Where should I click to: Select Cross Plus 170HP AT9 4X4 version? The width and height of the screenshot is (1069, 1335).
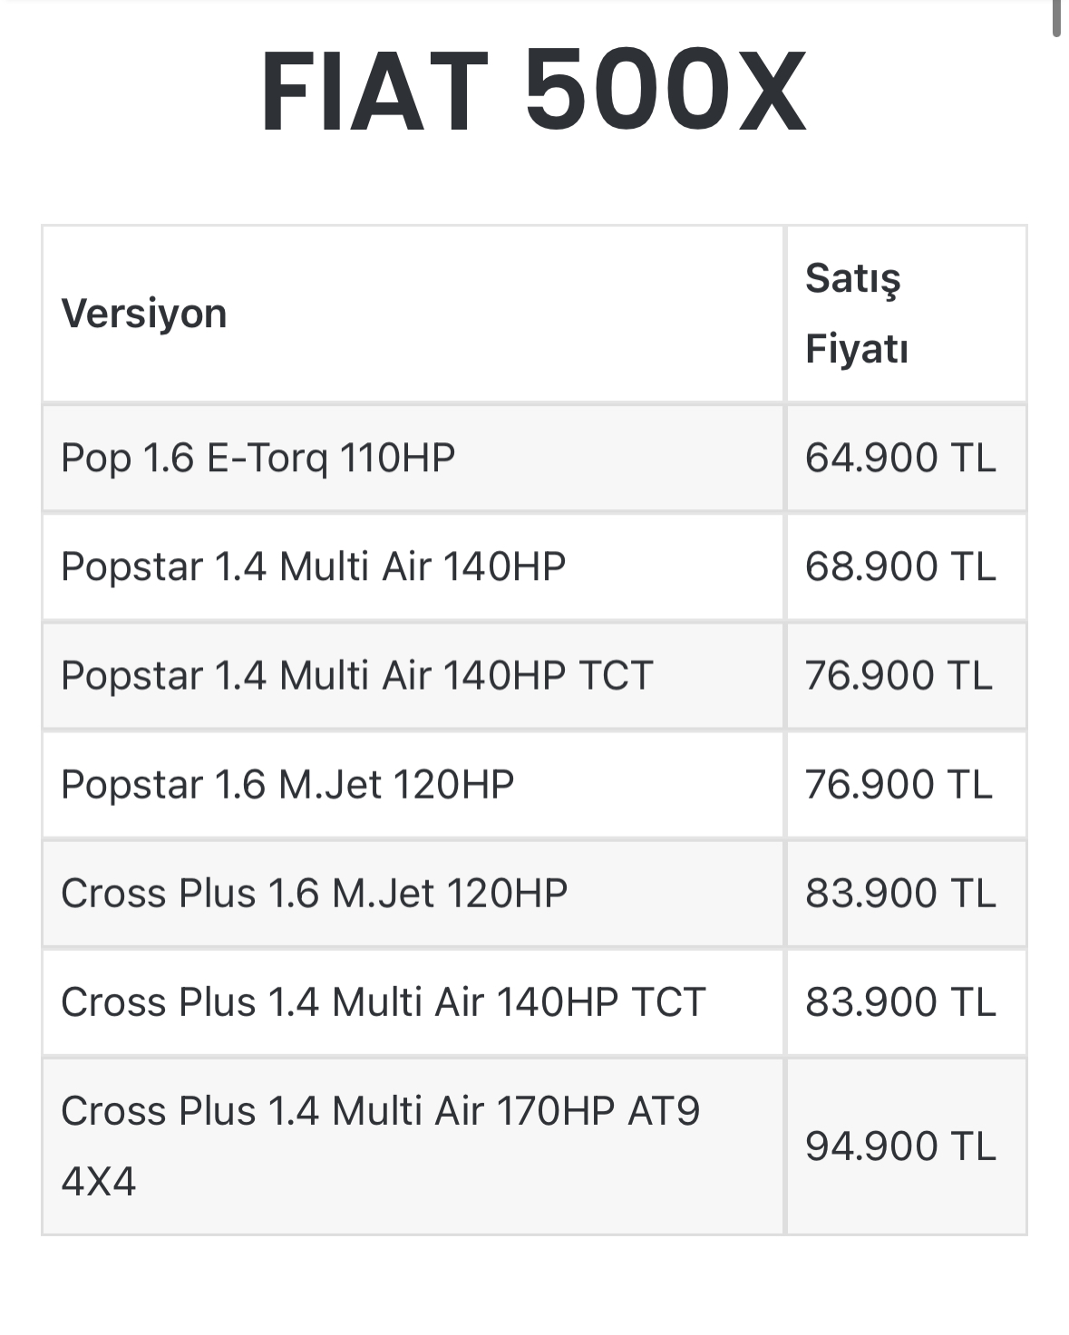point(380,1146)
